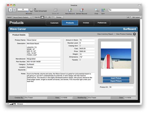The image size is (148, 113).
Task: Go to the next record arrow
Action: pyautogui.click(x=14, y=10)
